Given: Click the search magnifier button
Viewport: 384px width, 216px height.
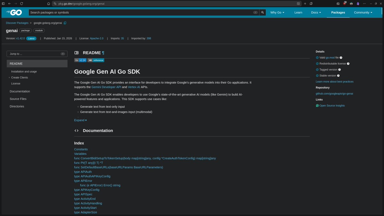Looking at the screenshot, I should [262, 12].
